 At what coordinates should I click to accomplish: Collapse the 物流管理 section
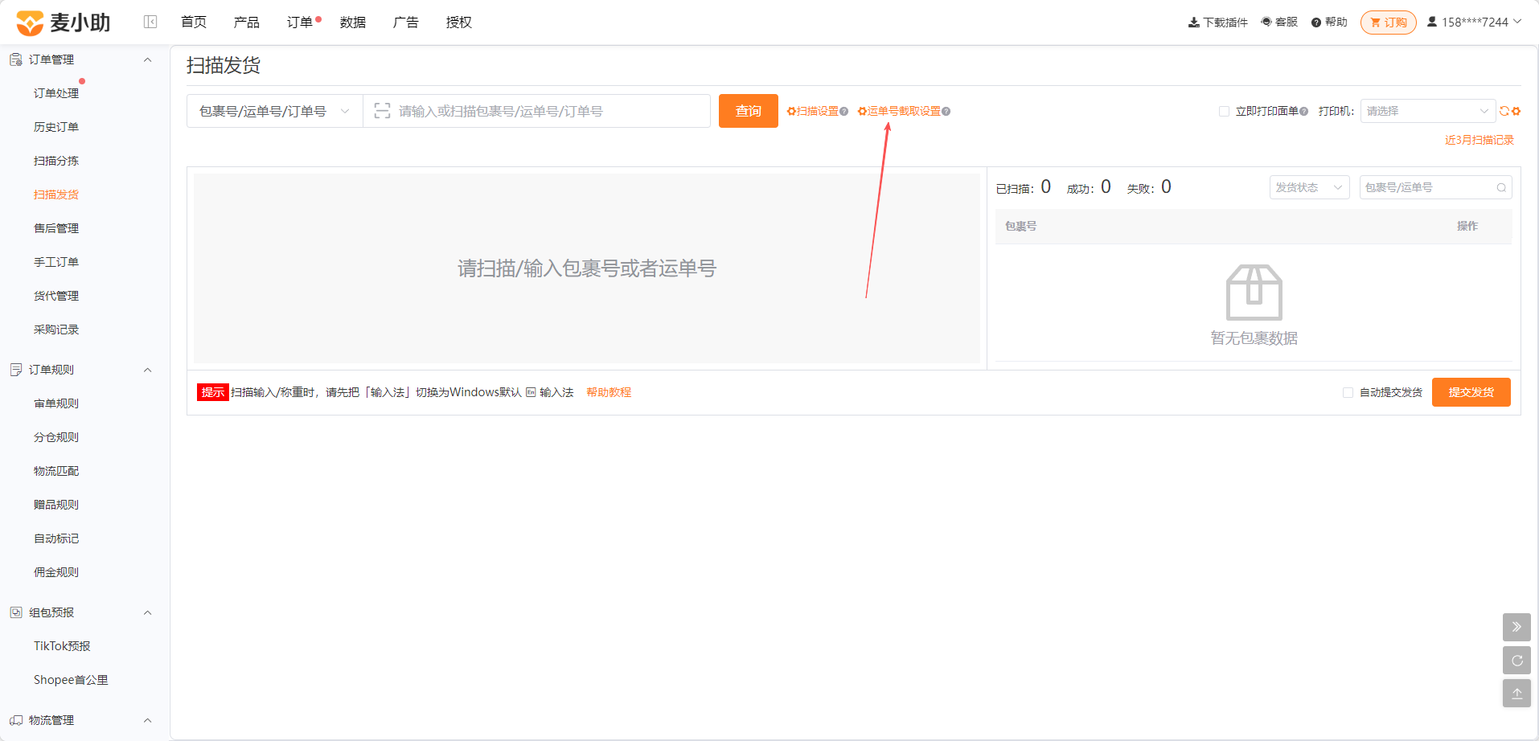coord(147,720)
